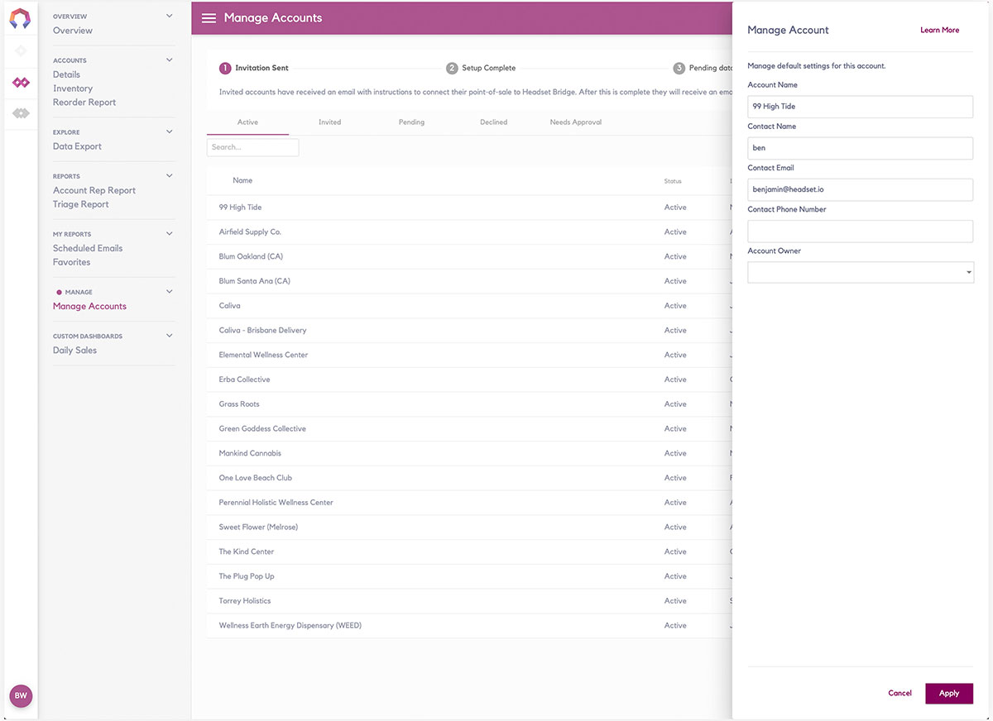Image resolution: width=993 pixels, height=721 pixels.
Task: Select the Caliva account row
Action: point(469,306)
